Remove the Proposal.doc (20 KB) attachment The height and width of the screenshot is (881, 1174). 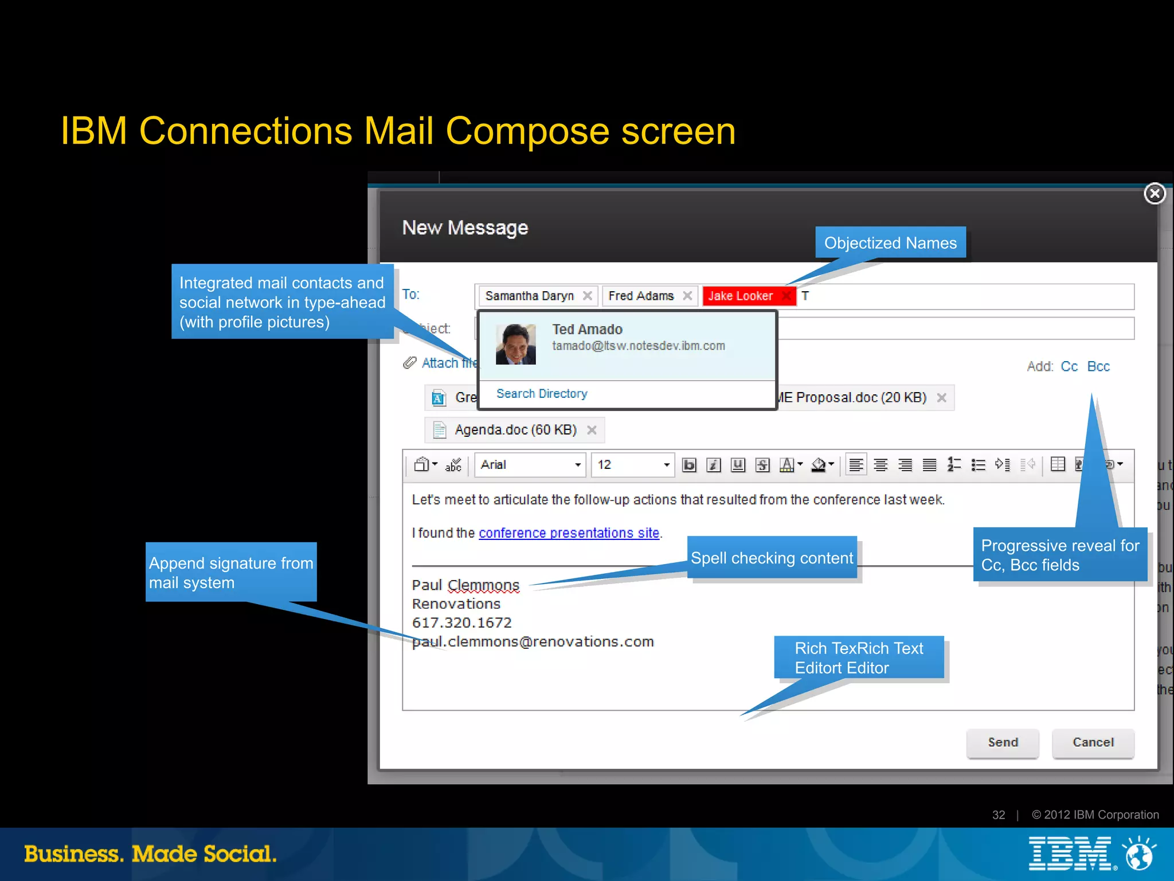(941, 398)
